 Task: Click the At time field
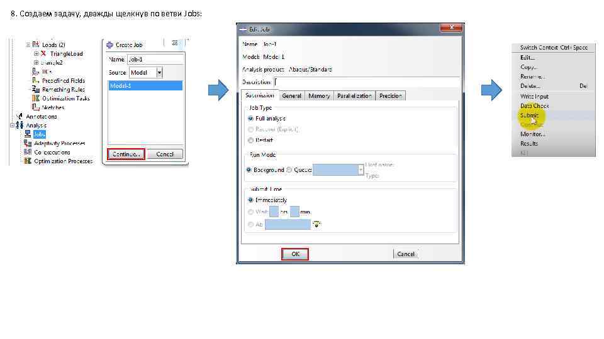tap(288, 224)
